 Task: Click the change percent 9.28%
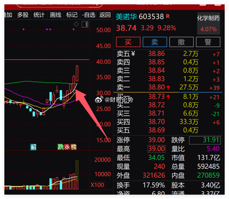[167, 28]
